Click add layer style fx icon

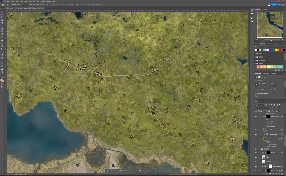[x=267, y=174]
